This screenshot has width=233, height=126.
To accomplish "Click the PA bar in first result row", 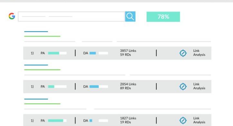I will 57,53.
